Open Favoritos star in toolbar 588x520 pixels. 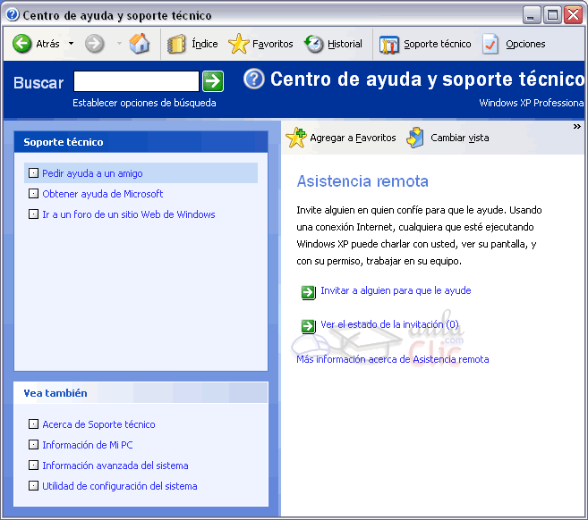point(239,44)
